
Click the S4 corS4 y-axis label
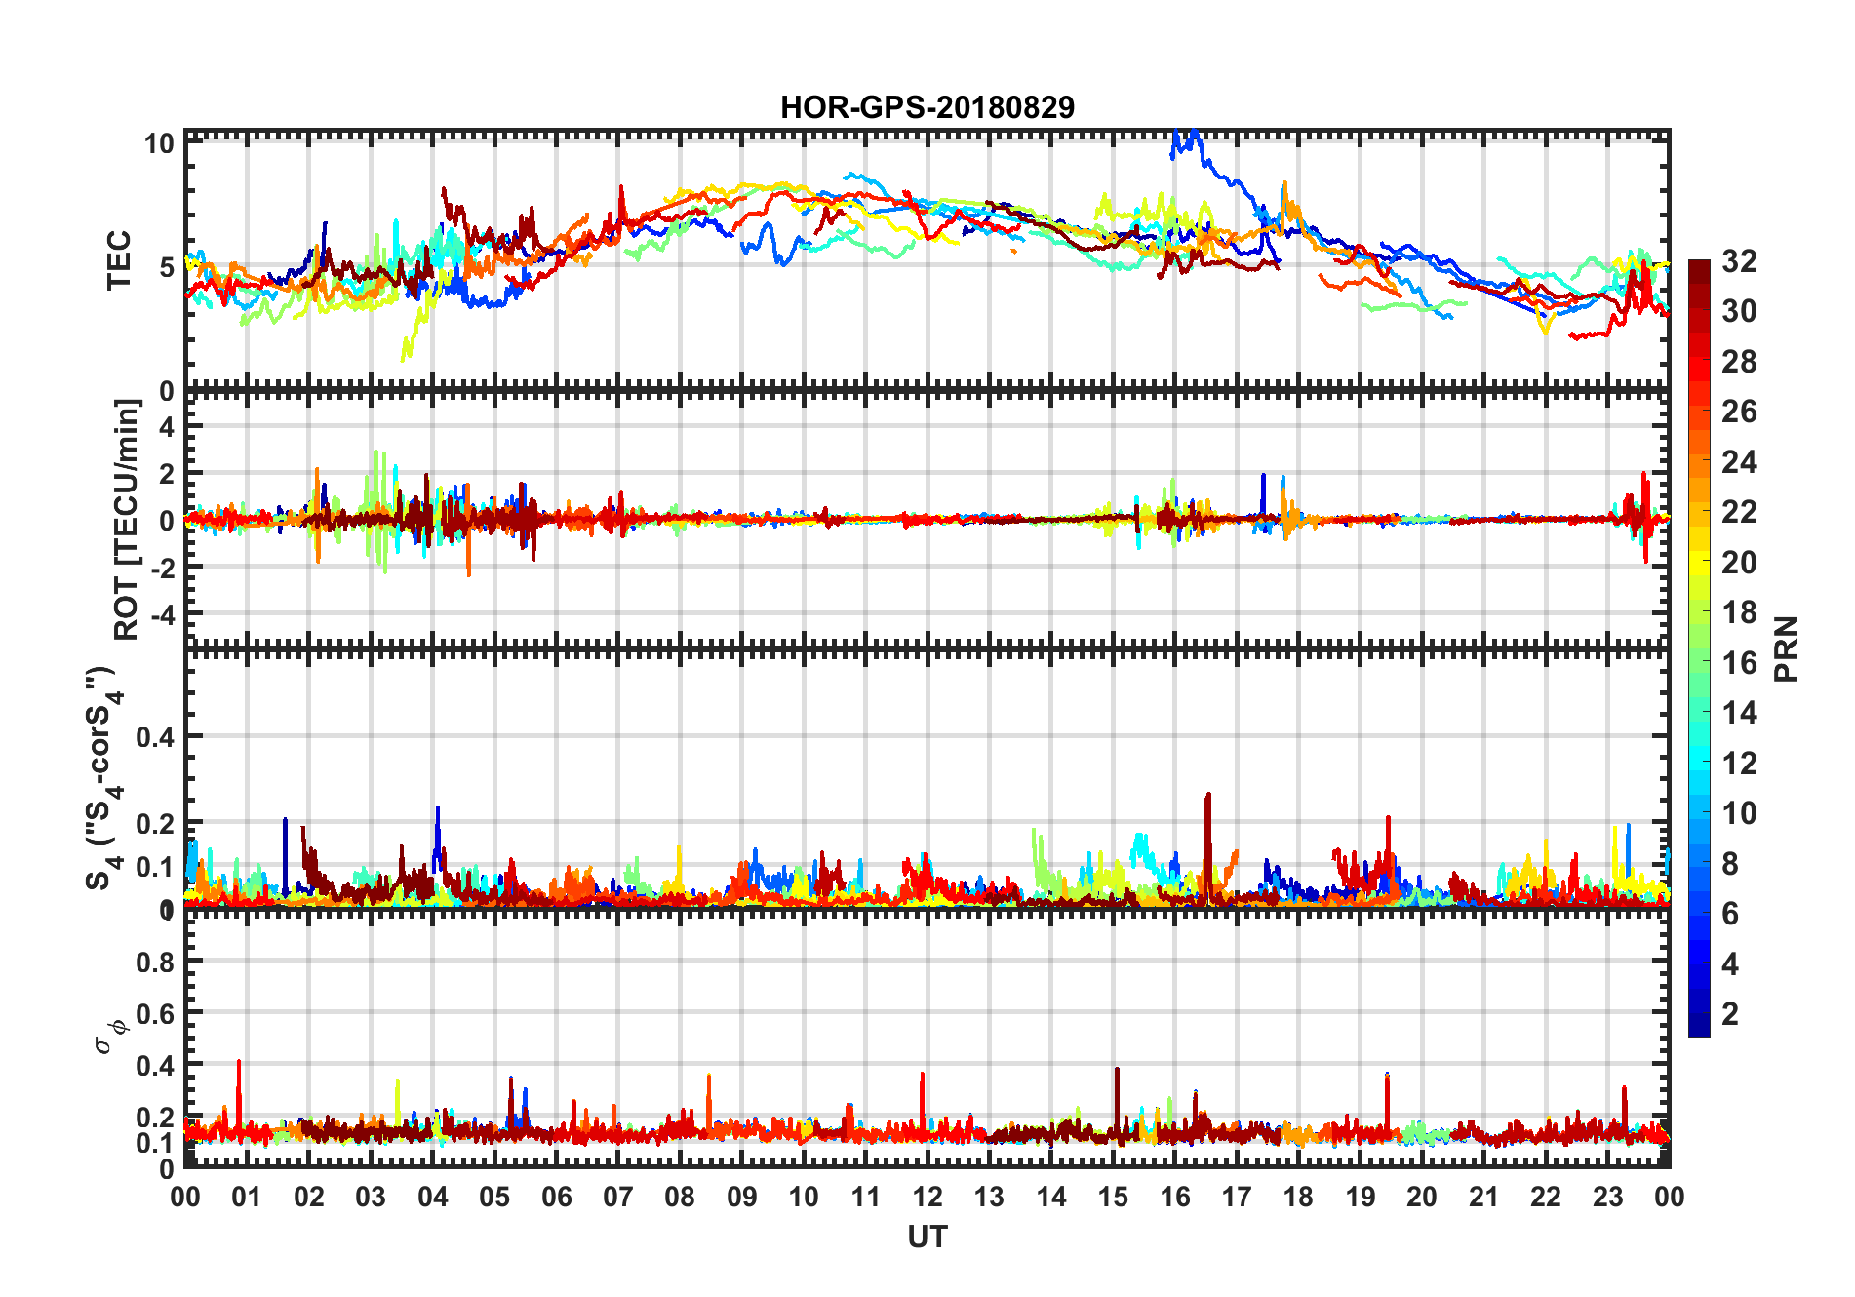point(104,778)
